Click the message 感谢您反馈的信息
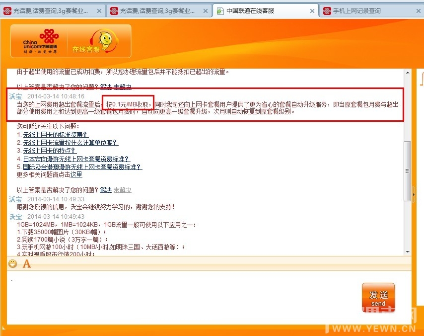The width and height of the screenshot is (424, 336). tap(95, 207)
